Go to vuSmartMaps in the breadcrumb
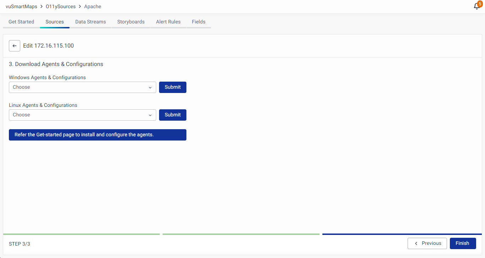The image size is (485, 258). pyautogui.click(x=21, y=6)
